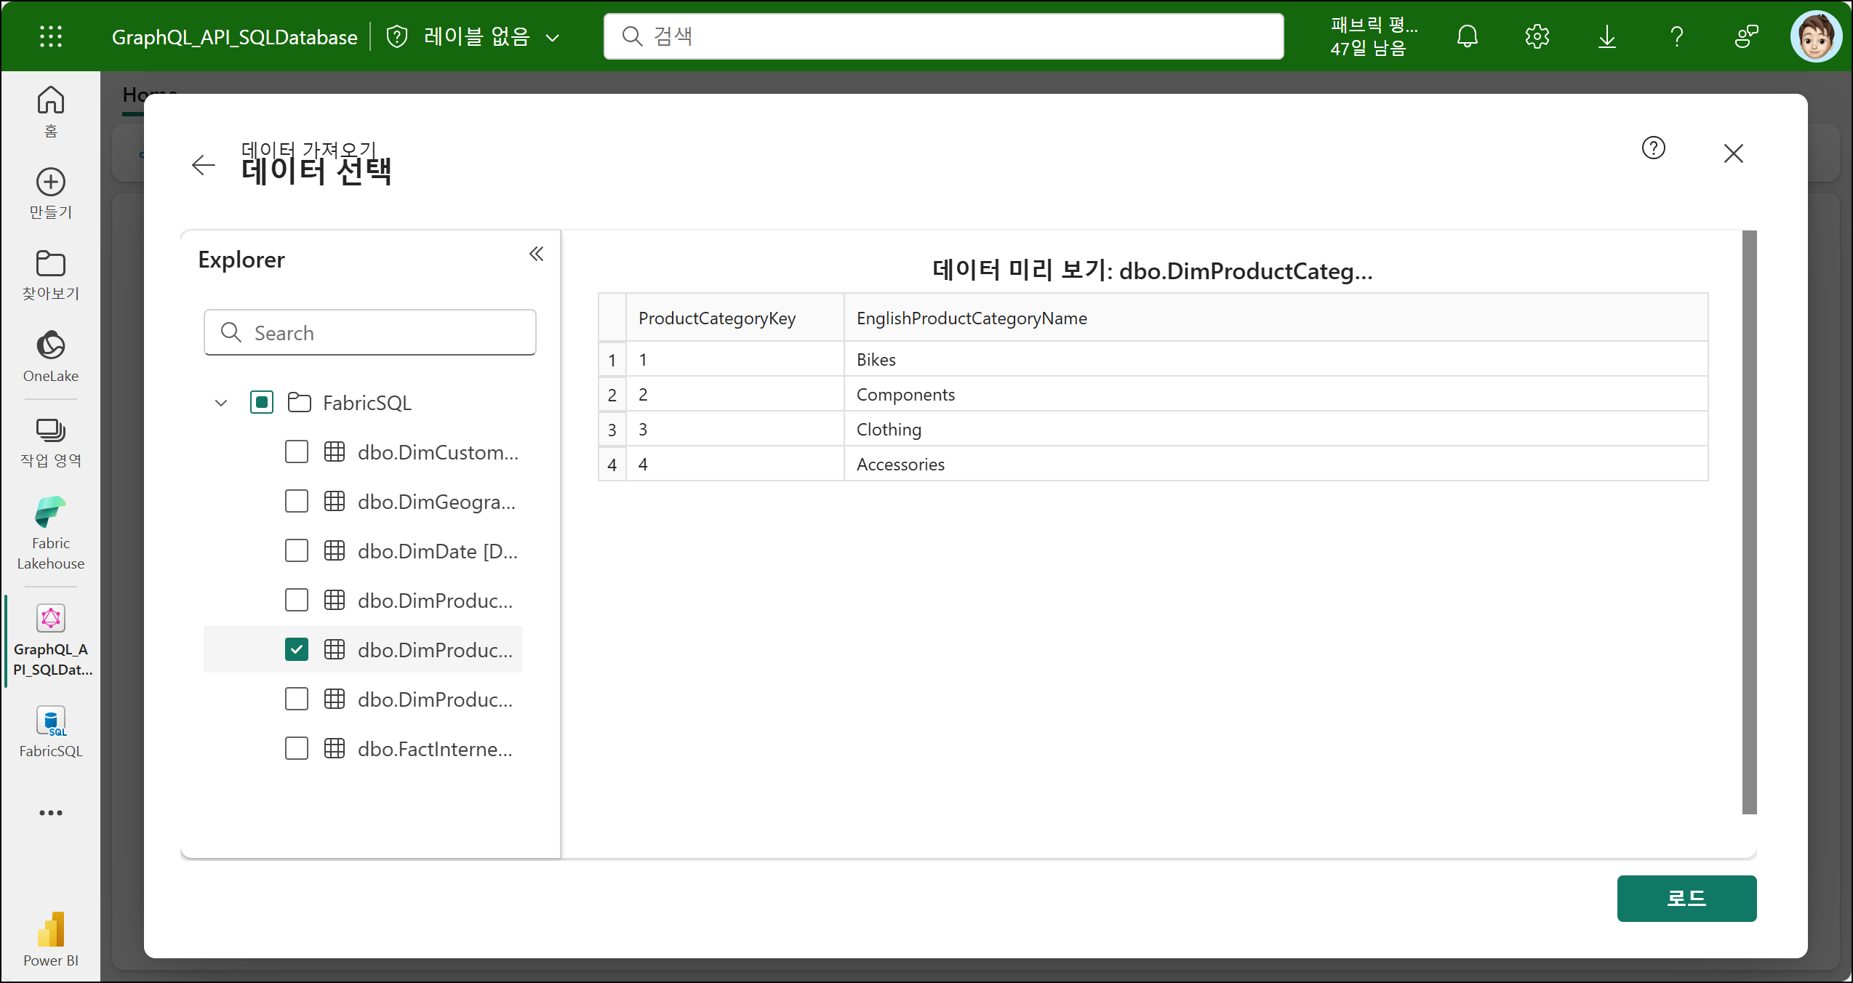Check the dbo.DimCustom... checkbox
This screenshot has height=983, width=1853.
[x=297, y=452]
